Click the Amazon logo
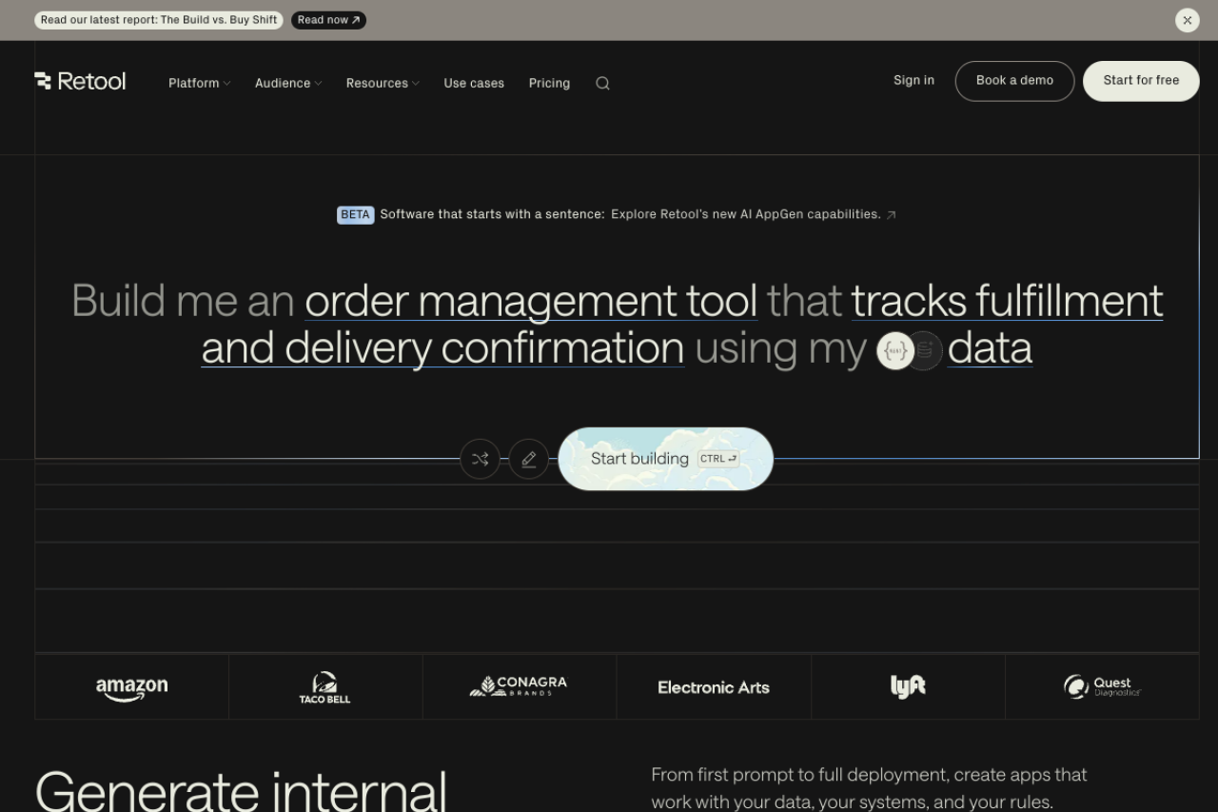Viewport: 1218px width, 812px height. tap(131, 686)
